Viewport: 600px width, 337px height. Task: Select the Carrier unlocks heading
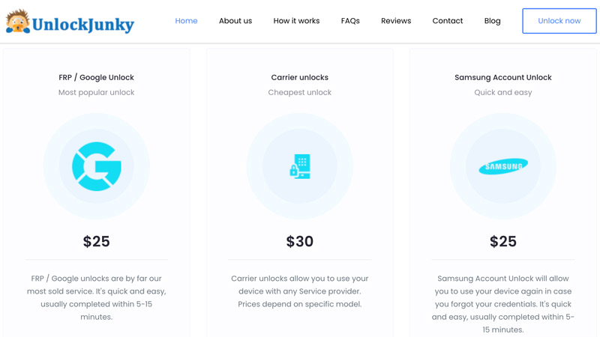[x=300, y=77]
